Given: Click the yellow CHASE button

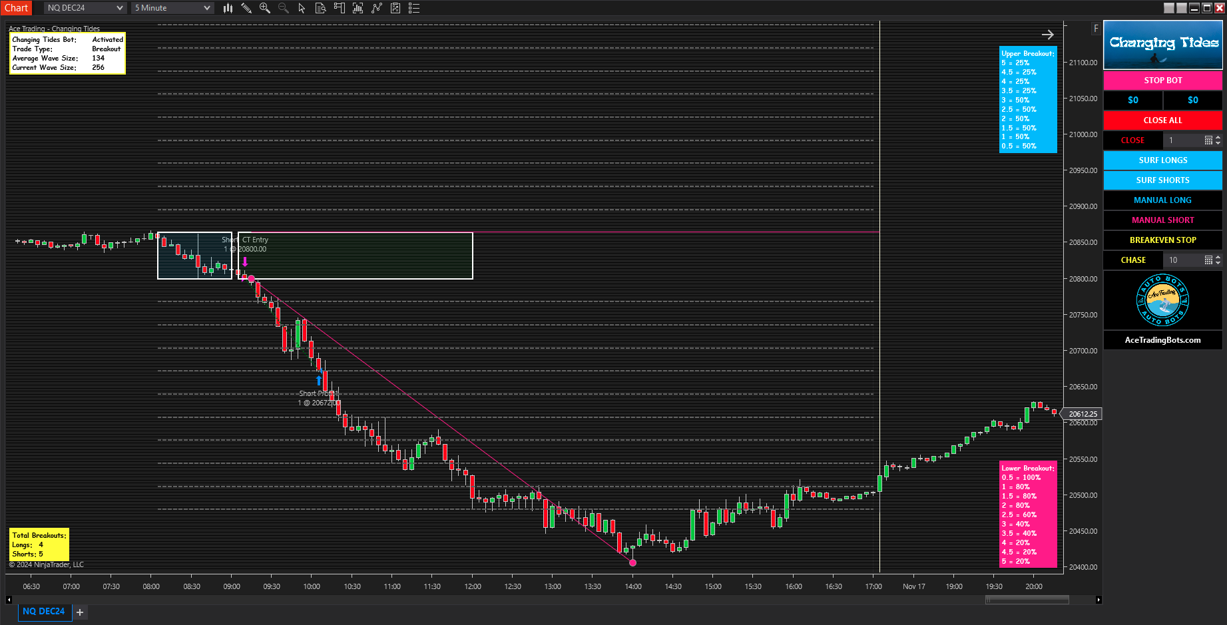Looking at the screenshot, I should click(1133, 260).
